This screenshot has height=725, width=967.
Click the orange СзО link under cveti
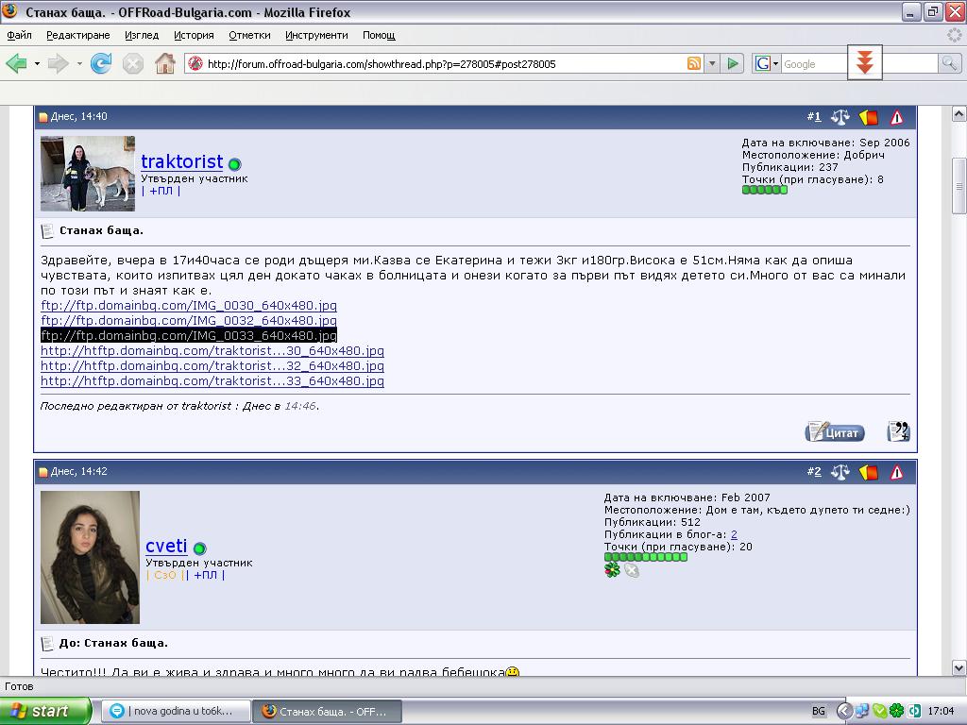click(164, 575)
